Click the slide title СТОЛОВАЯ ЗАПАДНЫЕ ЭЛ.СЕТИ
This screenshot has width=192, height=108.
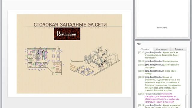[70, 25]
